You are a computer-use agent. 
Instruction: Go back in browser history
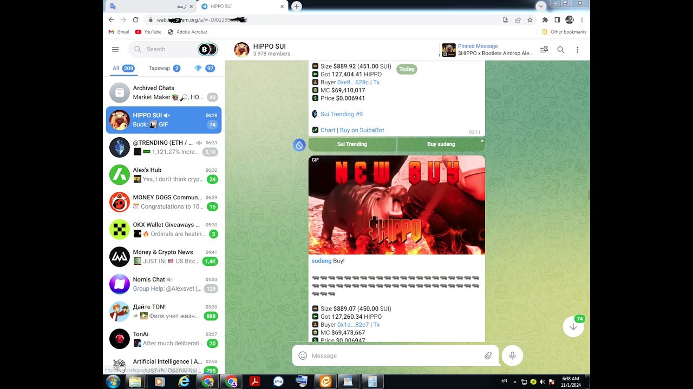[x=111, y=20]
